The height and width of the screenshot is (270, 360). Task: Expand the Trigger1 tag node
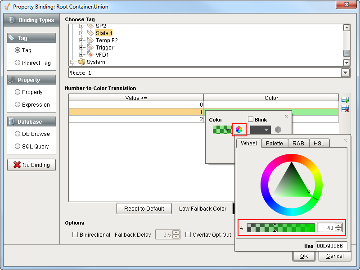coord(81,48)
